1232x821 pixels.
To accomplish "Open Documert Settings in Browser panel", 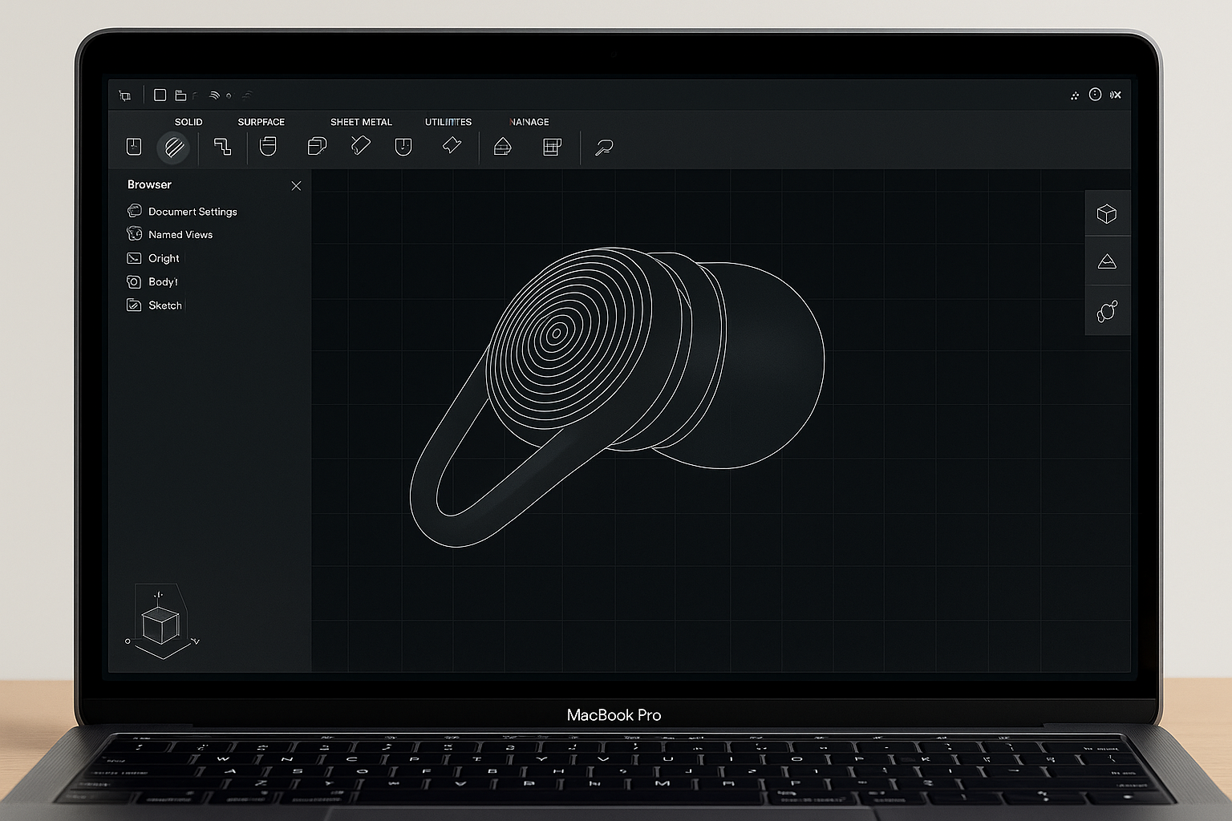I will (x=192, y=212).
